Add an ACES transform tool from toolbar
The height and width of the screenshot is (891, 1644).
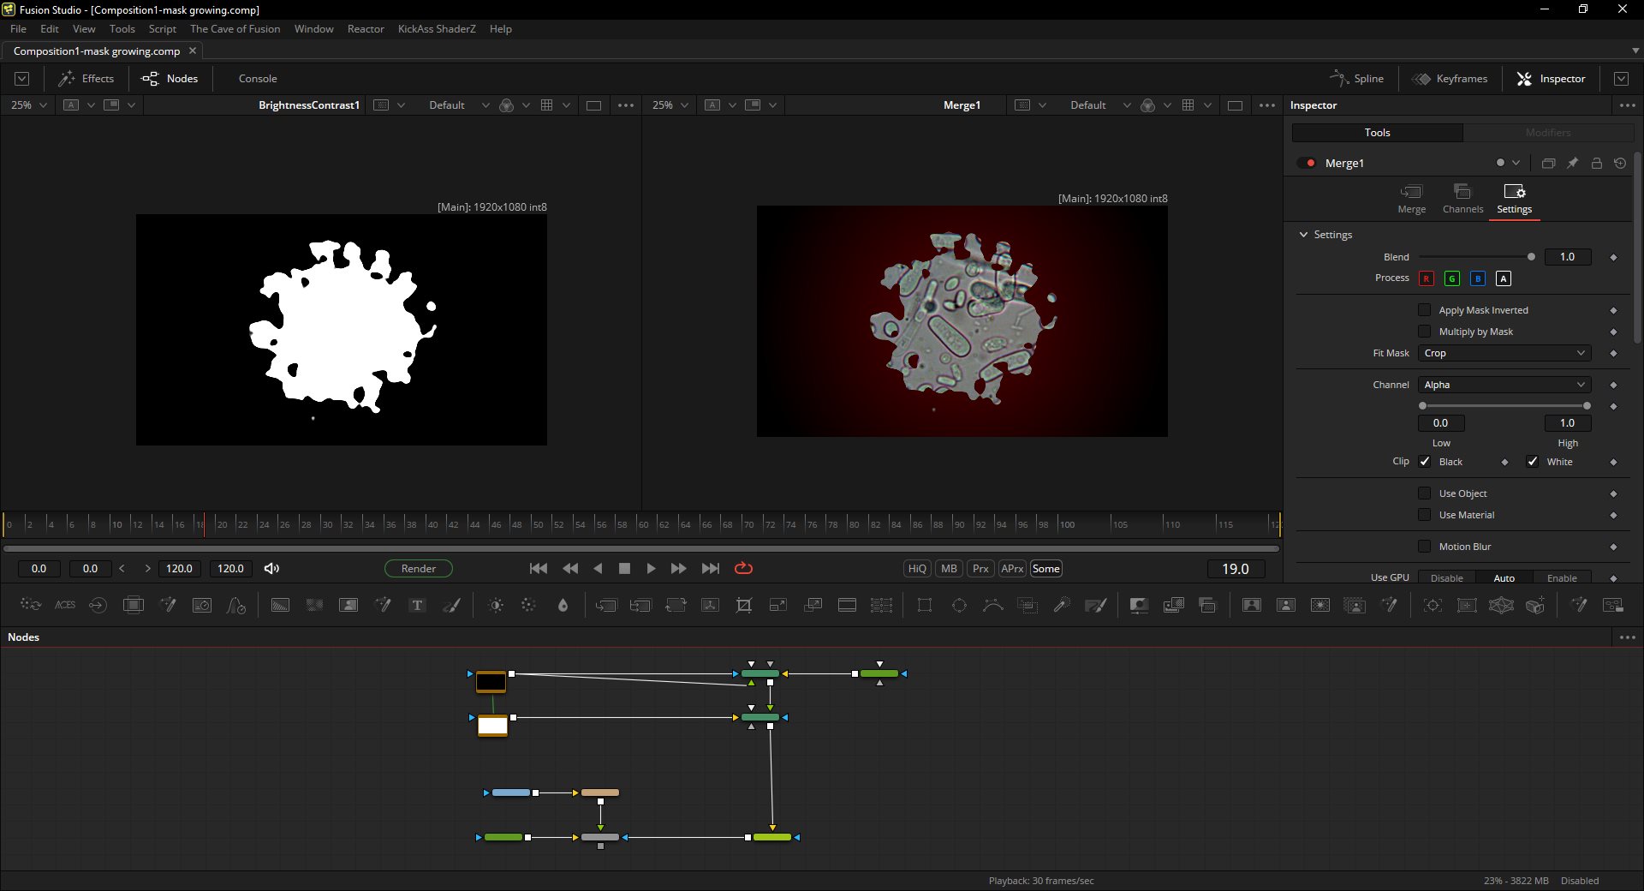pyautogui.click(x=65, y=605)
